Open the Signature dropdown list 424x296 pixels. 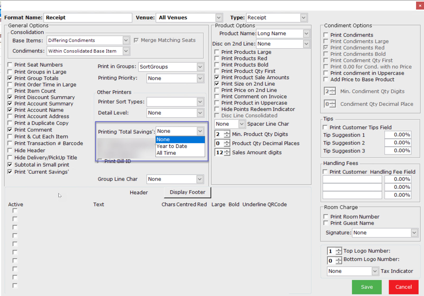point(414,233)
